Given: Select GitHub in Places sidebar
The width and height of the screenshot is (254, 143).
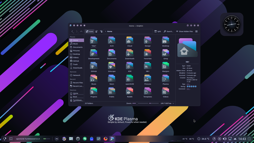Looking at the screenshot, I should [77, 61].
